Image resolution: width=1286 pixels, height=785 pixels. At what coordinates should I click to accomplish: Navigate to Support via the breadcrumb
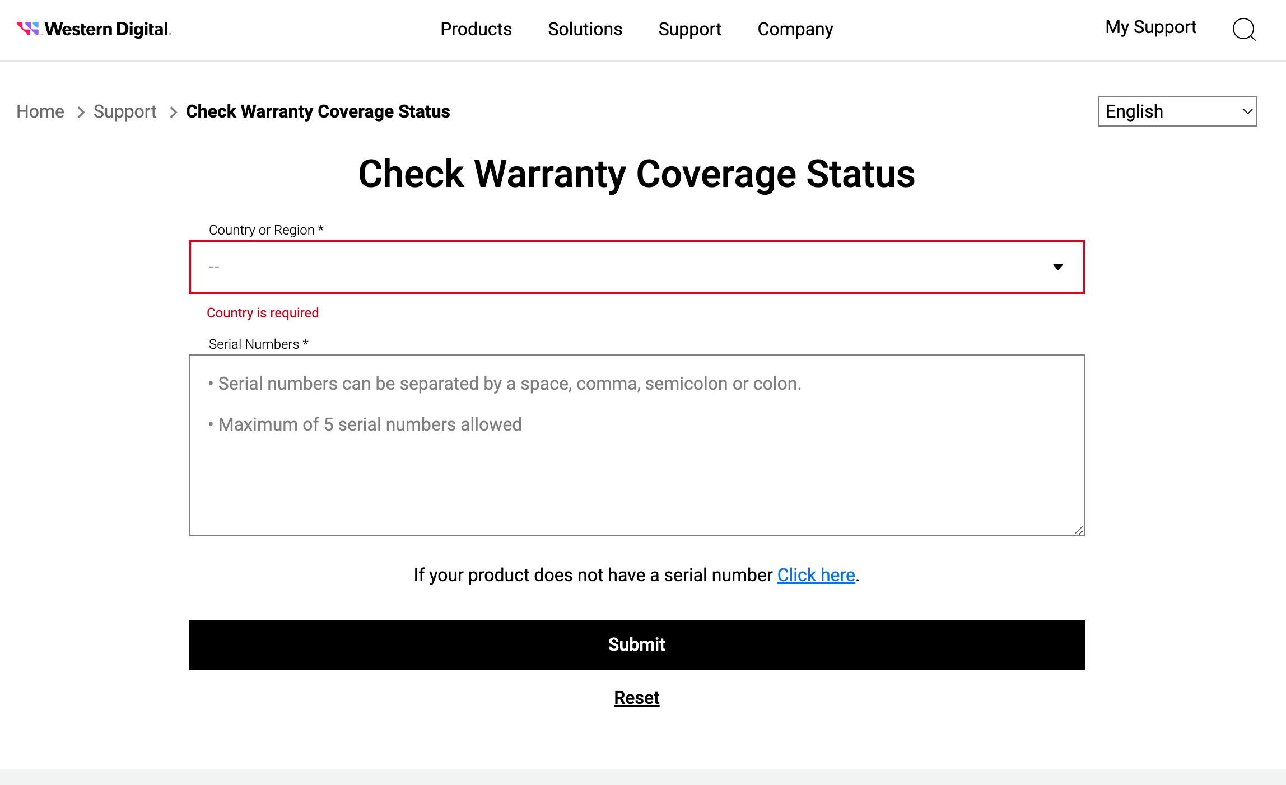pos(124,111)
